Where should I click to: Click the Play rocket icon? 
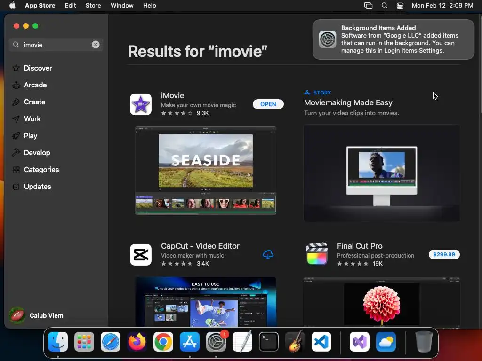[16, 135]
